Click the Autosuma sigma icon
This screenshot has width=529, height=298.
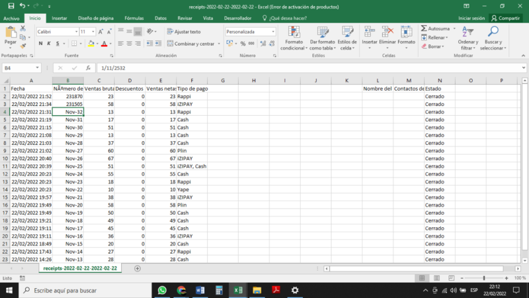425,28
